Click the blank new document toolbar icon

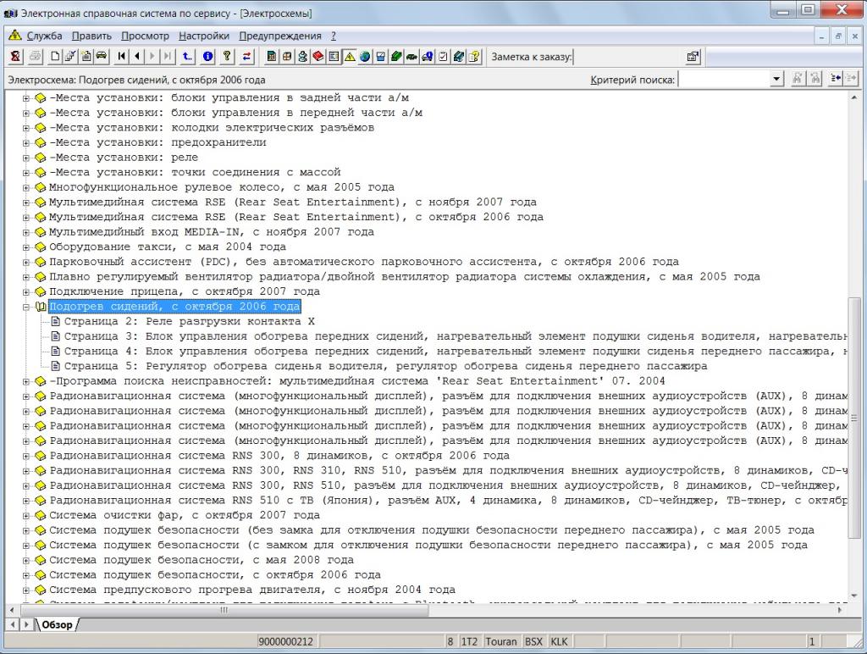pyautogui.click(x=55, y=57)
